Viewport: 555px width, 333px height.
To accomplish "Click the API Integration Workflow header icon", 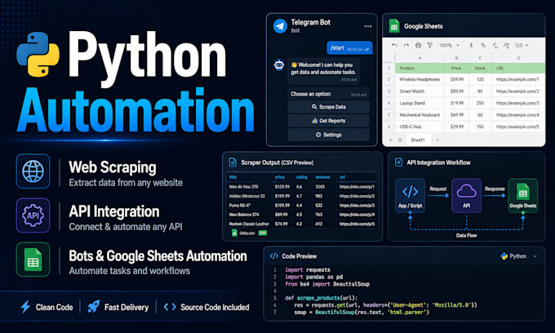I will pyautogui.click(x=398, y=162).
